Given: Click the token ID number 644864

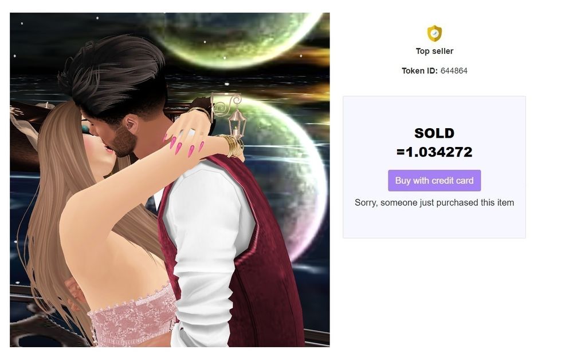Looking at the screenshot, I should tap(454, 71).
